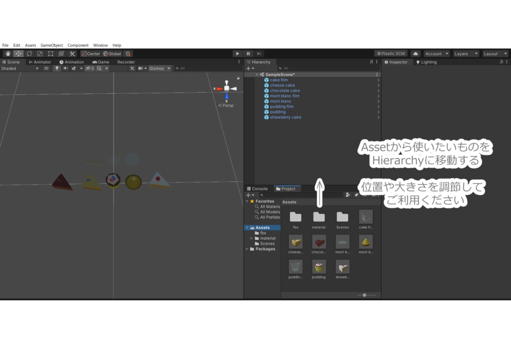Open the Gizmos dropdown arrow
This screenshot has width=511, height=345.
[169, 68]
